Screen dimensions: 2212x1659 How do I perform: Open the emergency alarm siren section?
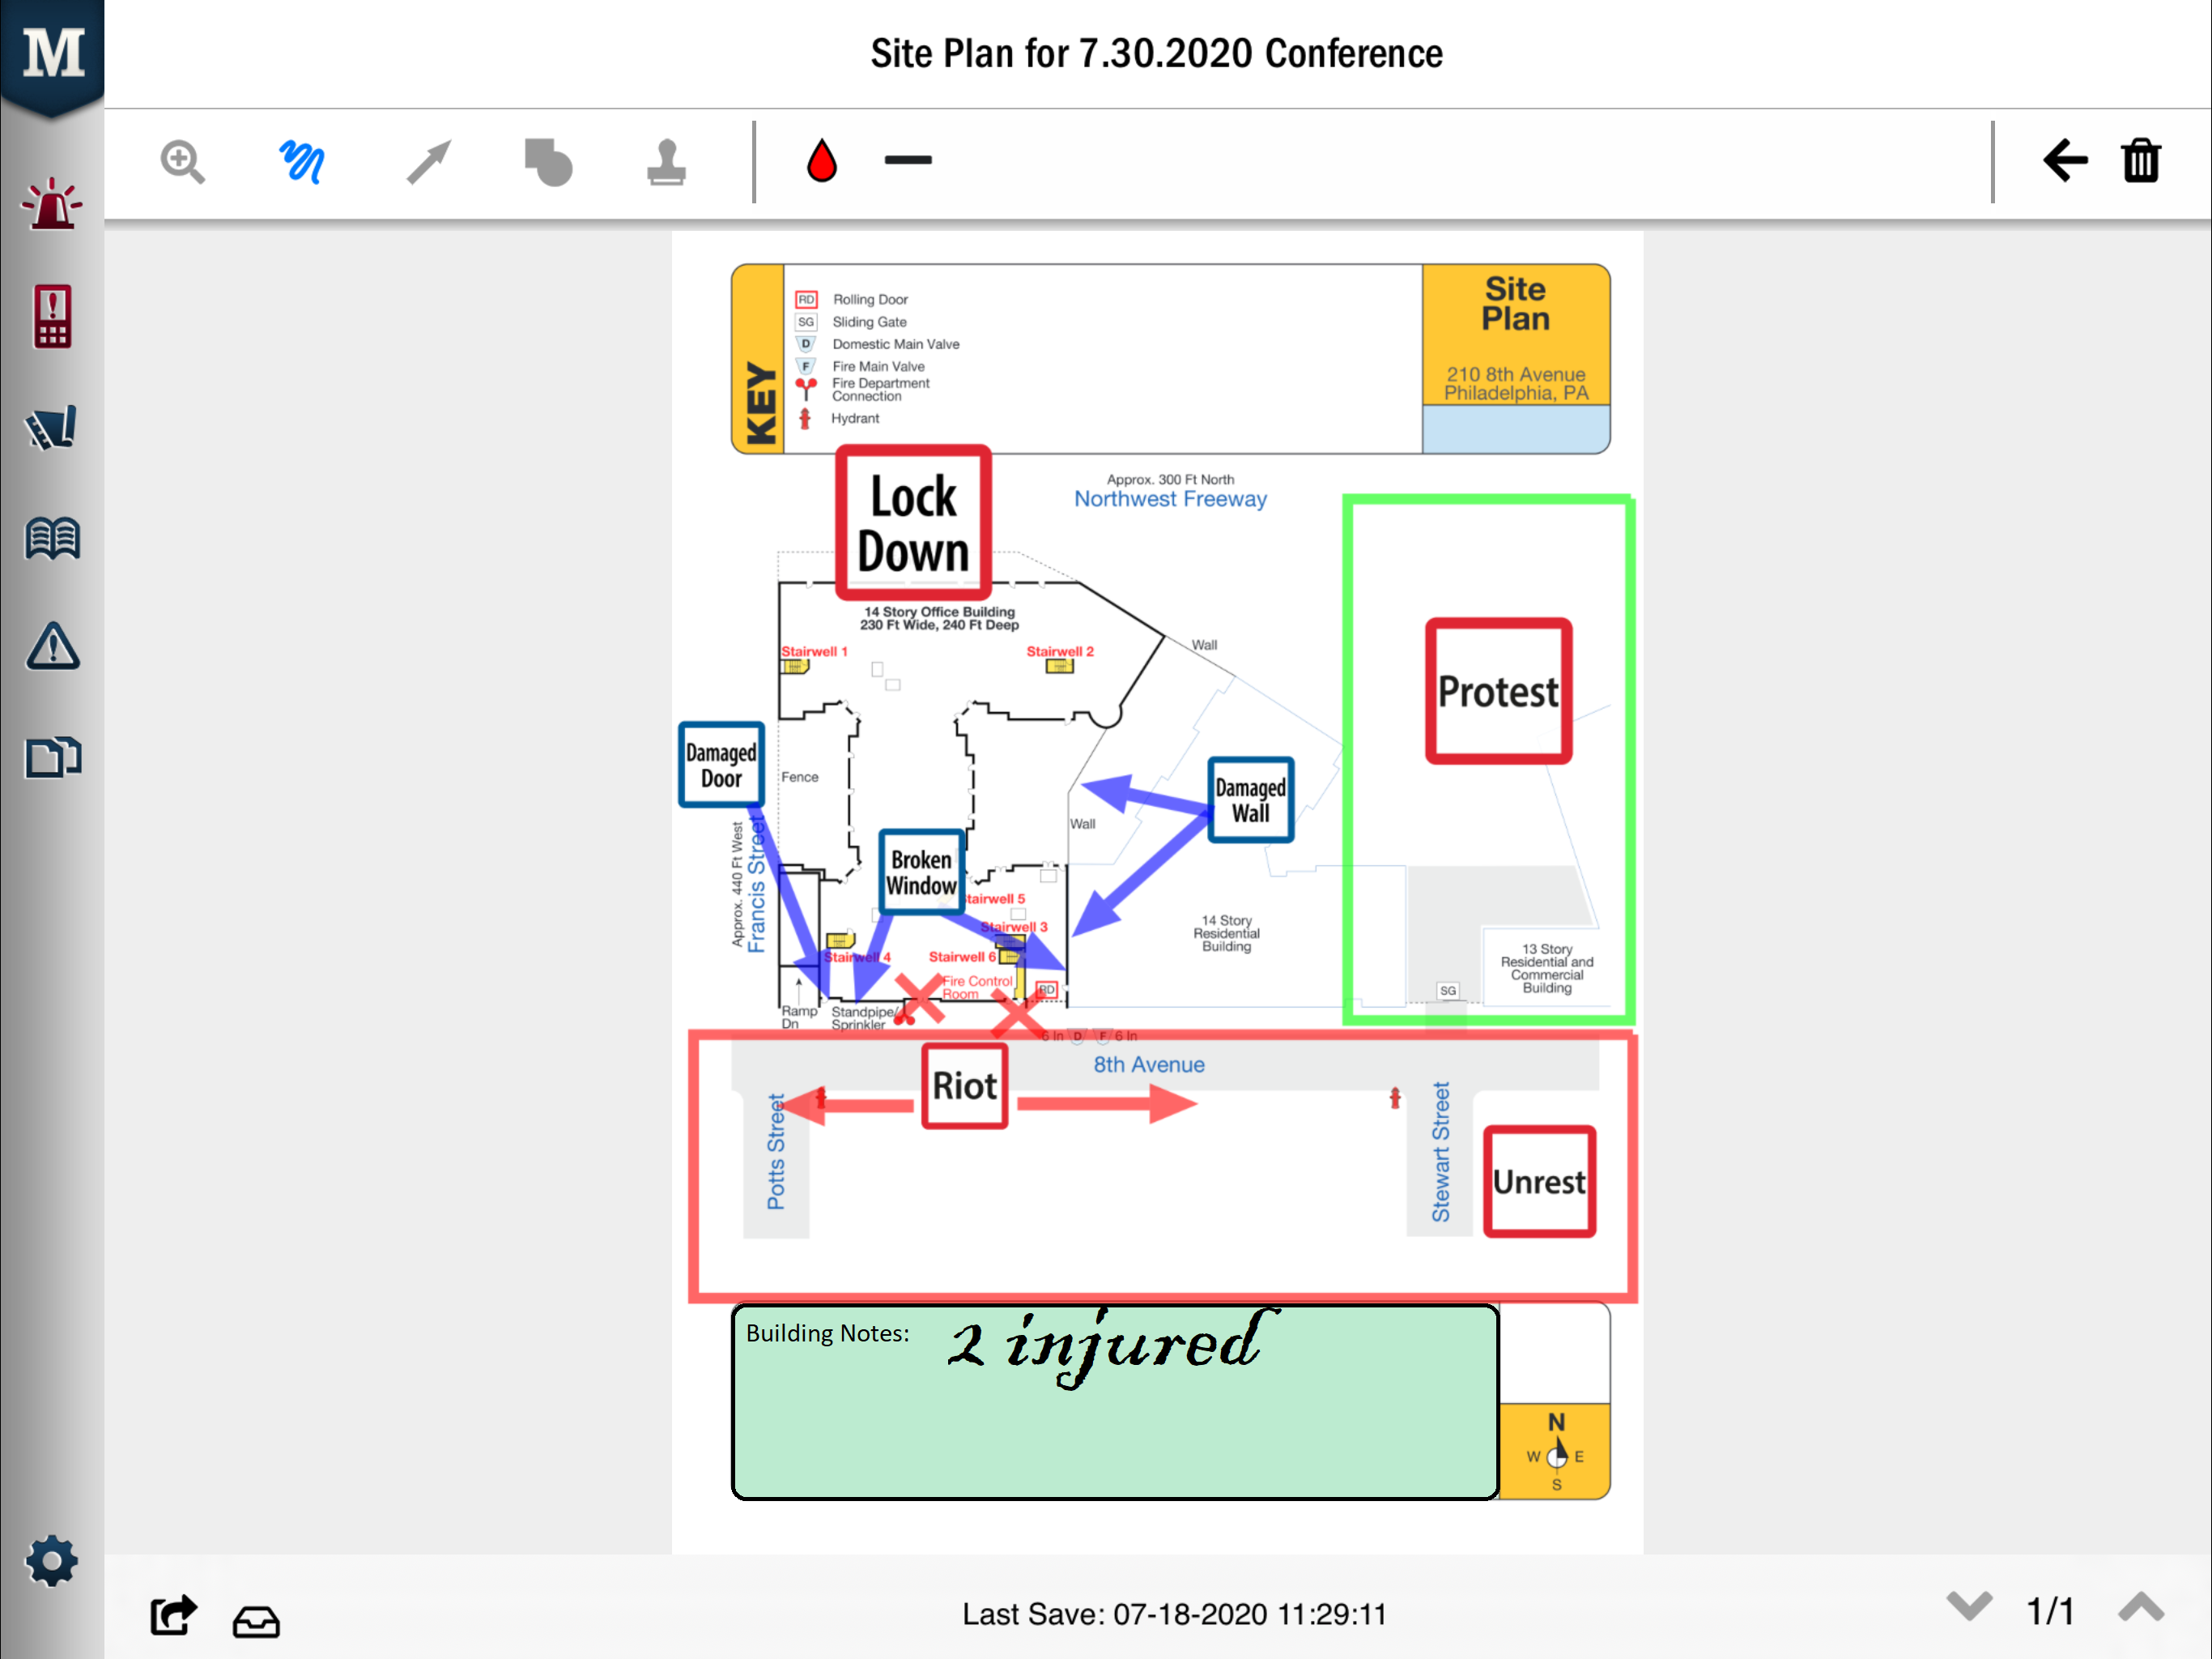click(x=52, y=205)
